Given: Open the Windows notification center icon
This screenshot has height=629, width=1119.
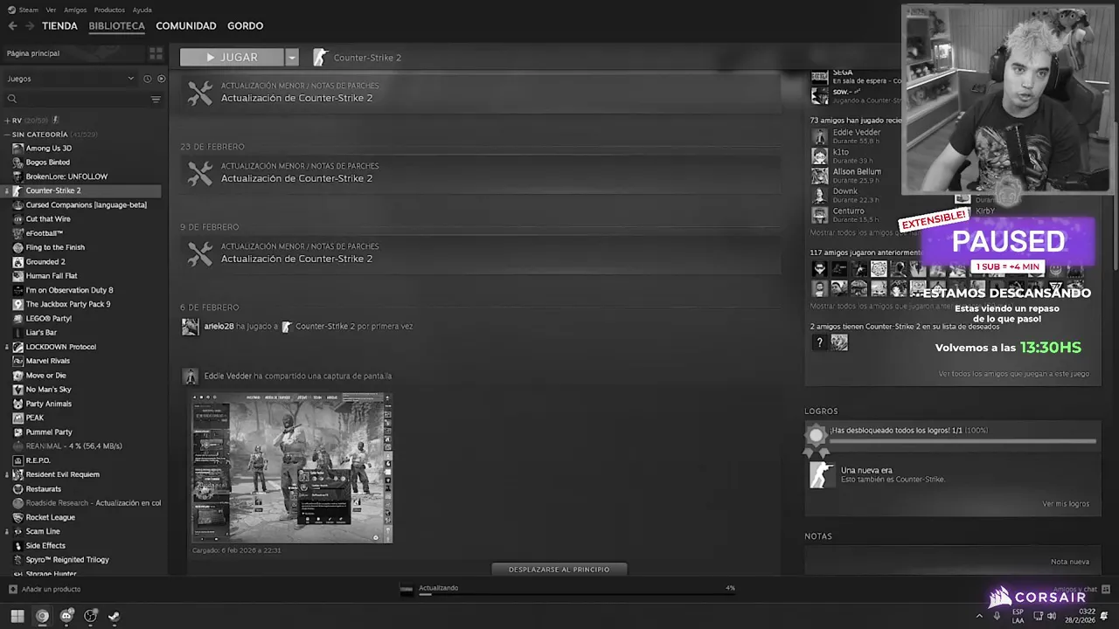Looking at the screenshot, I should (x=1104, y=616).
